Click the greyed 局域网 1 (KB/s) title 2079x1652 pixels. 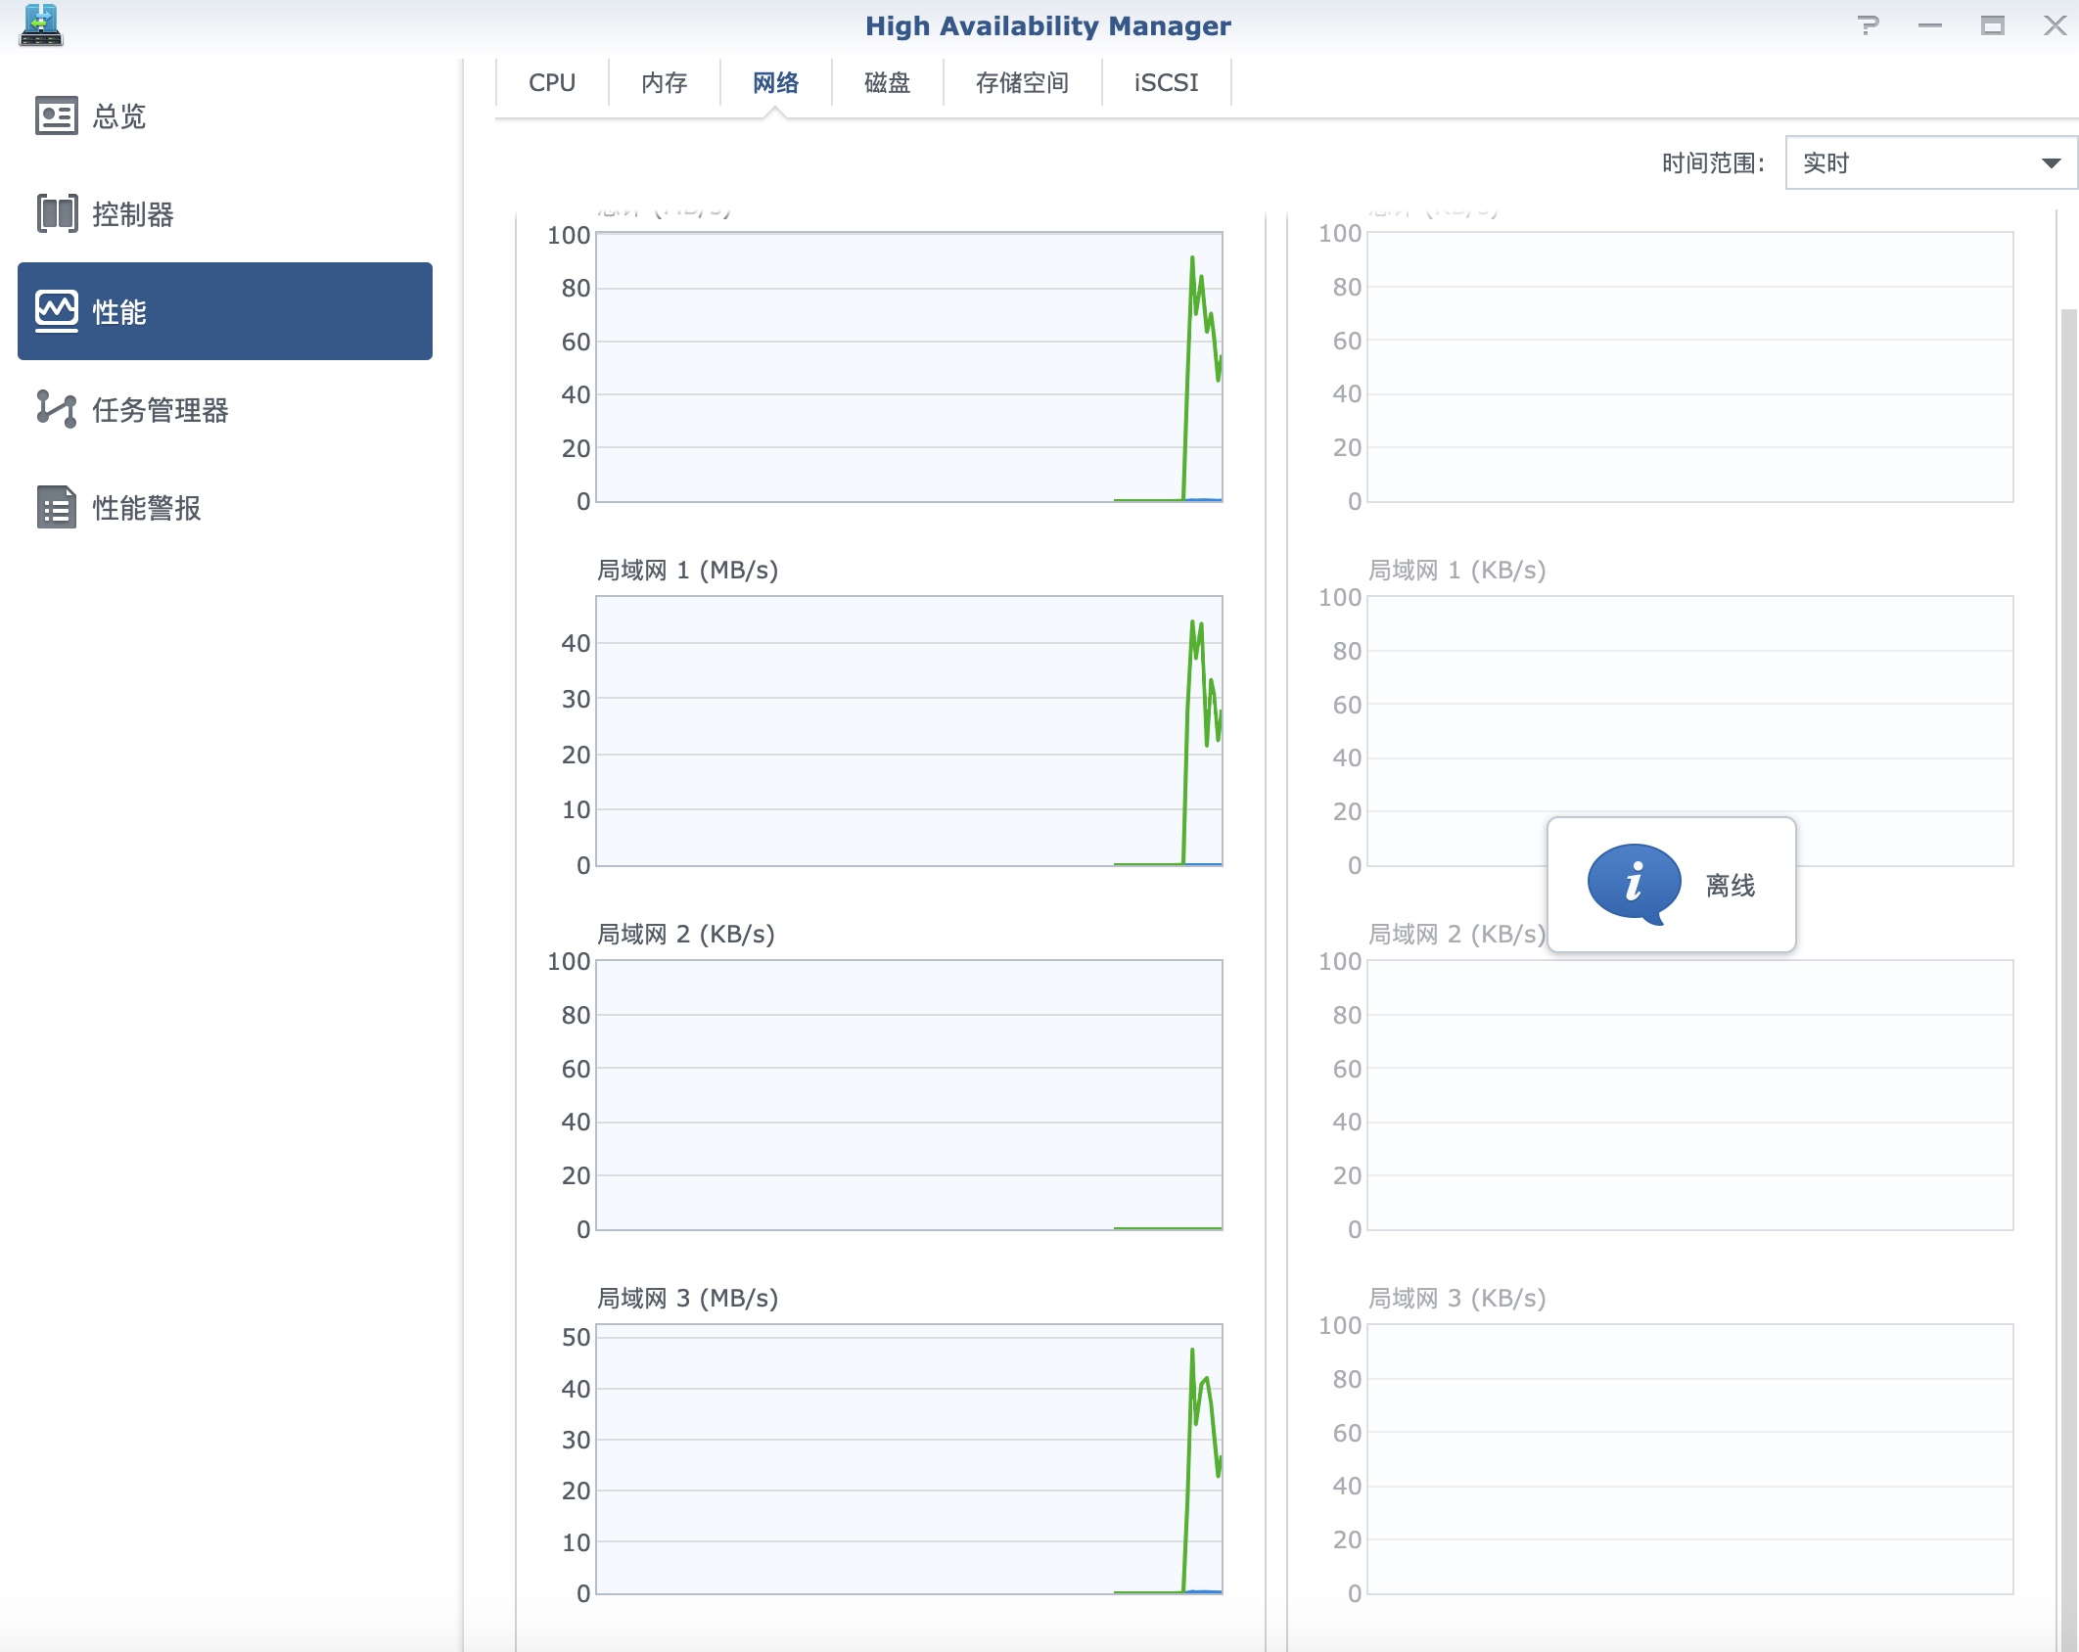pyautogui.click(x=1456, y=570)
